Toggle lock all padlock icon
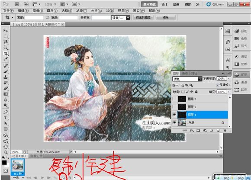The height and width of the screenshot is (180, 251). (196, 92)
